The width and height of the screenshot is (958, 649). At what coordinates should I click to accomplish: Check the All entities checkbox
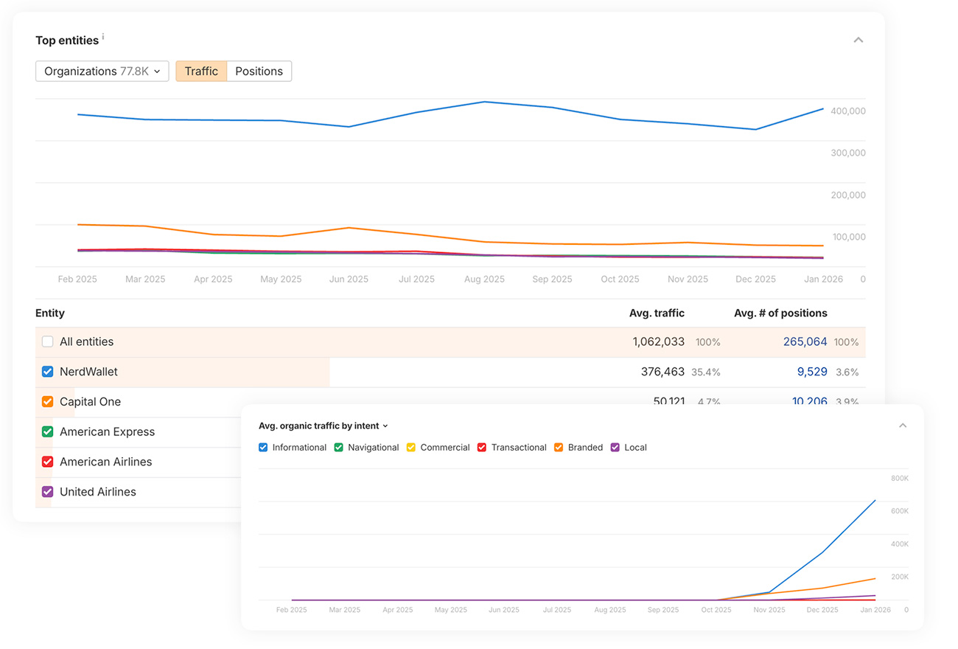(48, 342)
